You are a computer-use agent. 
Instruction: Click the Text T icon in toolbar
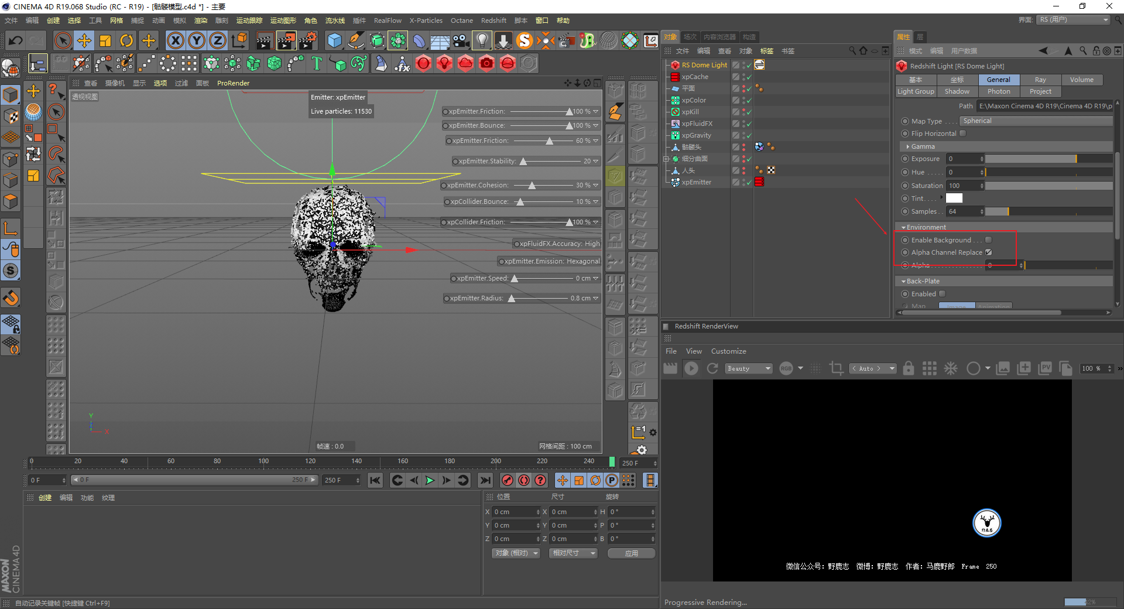(x=317, y=63)
